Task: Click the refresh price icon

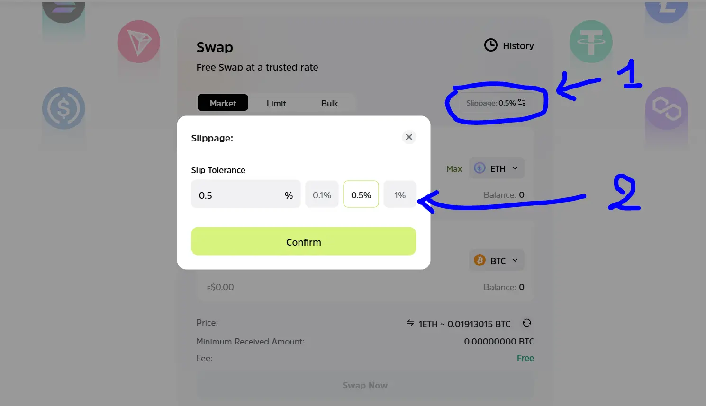Action: coord(526,323)
